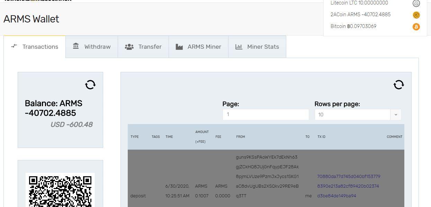Viewport: 431px width, 207px height.
Task: Click the TIME column header
Action: click(169, 137)
